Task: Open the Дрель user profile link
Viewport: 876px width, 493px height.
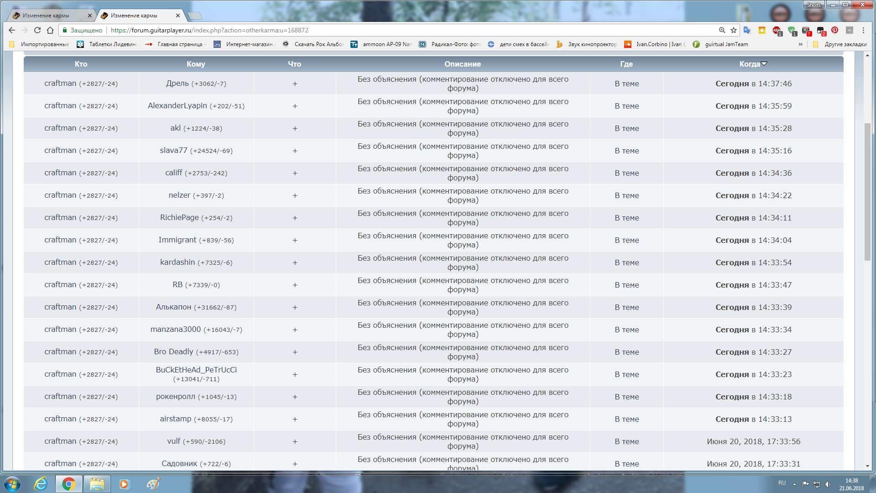Action: [x=177, y=83]
